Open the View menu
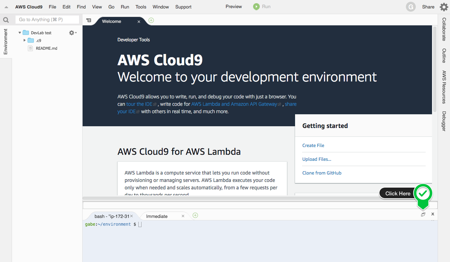 (x=97, y=7)
